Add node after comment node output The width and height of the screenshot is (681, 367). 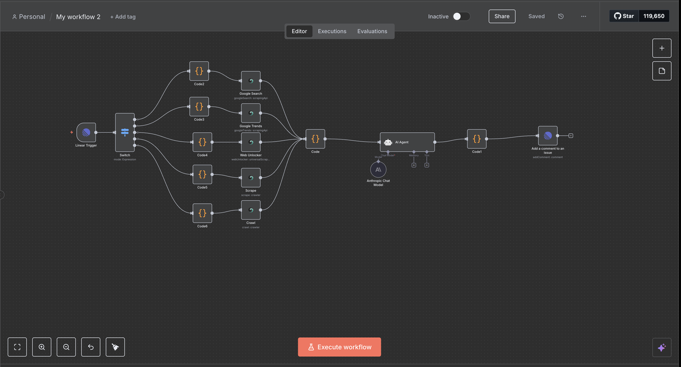point(571,136)
